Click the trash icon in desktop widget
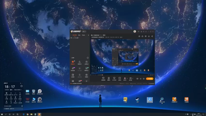206x116 pixels. [x=15, y=101]
